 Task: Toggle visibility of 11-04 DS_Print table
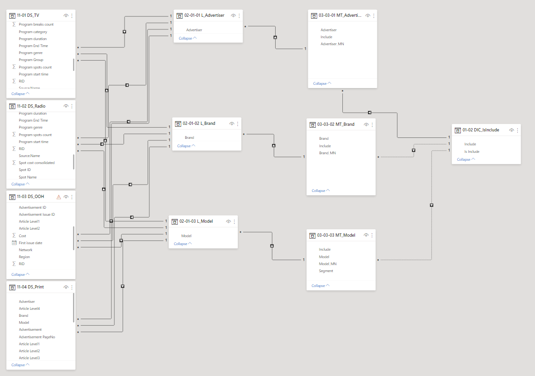tap(66, 287)
